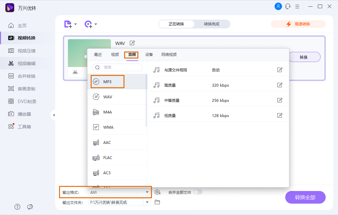This screenshot has height=215, width=338.
Task: Switch to the 转换完成 tab
Action: (x=212, y=24)
